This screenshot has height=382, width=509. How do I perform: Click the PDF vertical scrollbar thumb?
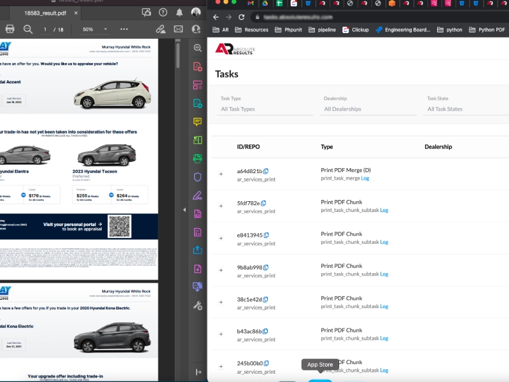point(178,55)
